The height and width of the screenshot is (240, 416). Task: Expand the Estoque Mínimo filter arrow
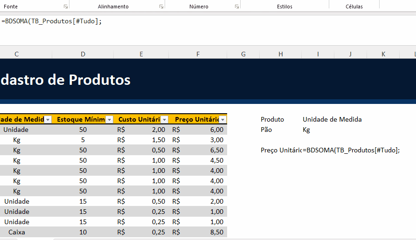click(109, 120)
